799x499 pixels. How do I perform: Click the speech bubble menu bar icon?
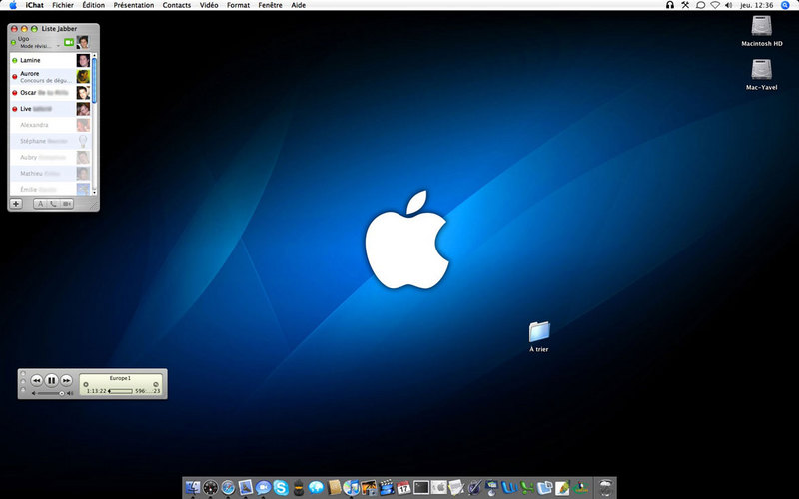point(701,5)
